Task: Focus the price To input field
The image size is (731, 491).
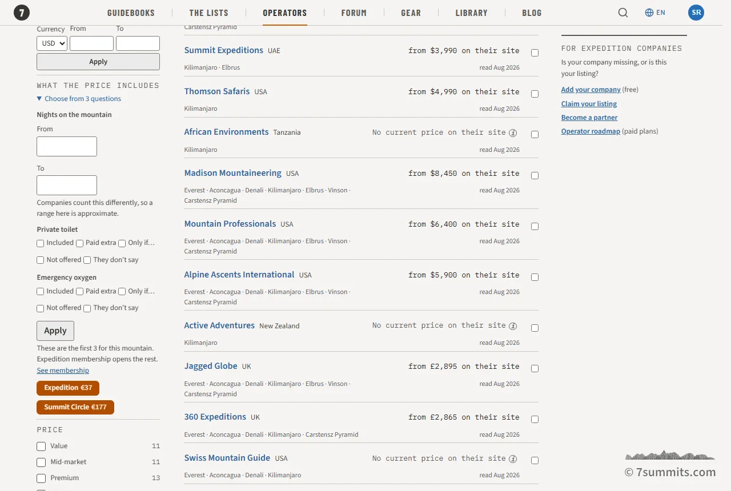Action: click(x=138, y=43)
